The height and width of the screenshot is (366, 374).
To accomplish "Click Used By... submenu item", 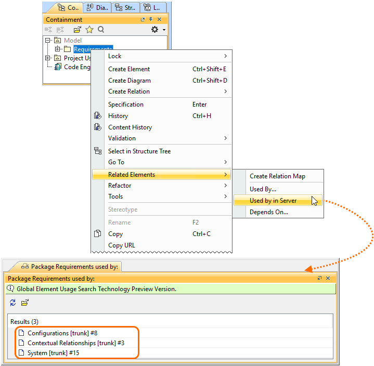I will click(x=278, y=189).
